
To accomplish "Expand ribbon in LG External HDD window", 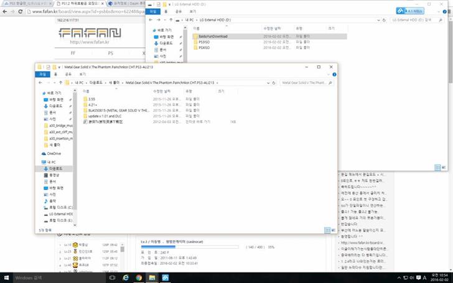I will [x=439, y=12].
